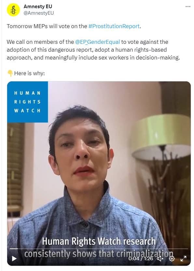The width and height of the screenshot is (194, 271).
Task: Open the Amnesty EU display name
Action: click(38, 7)
